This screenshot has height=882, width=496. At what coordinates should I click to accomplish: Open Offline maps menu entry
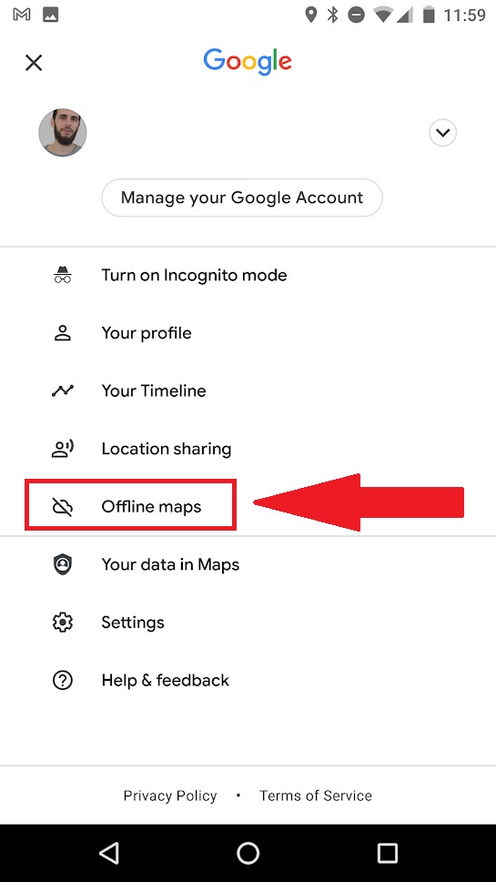click(248, 506)
